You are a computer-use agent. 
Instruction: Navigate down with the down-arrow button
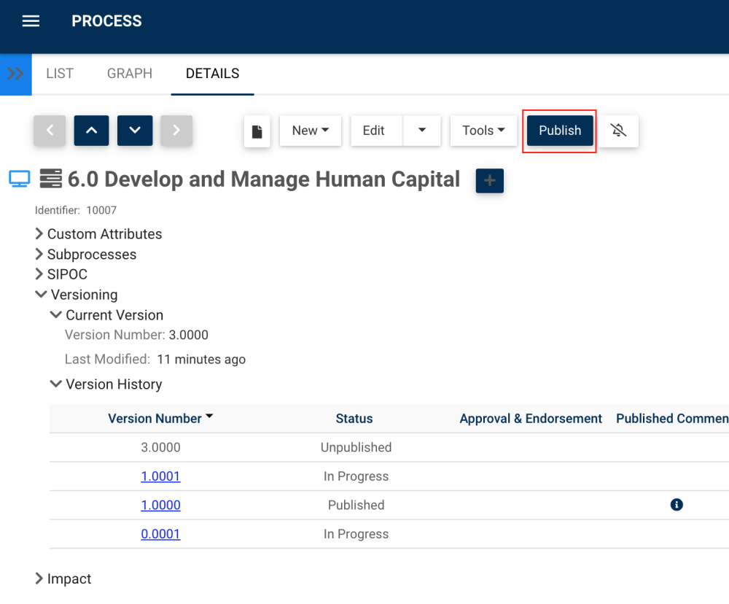point(135,131)
